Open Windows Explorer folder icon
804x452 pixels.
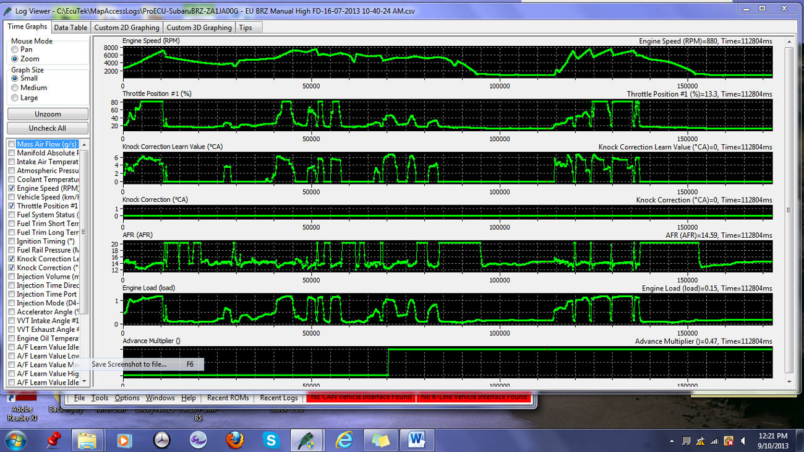[87, 440]
